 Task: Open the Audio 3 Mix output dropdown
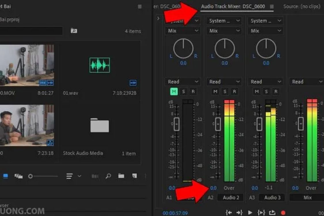(x=266, y=31)
